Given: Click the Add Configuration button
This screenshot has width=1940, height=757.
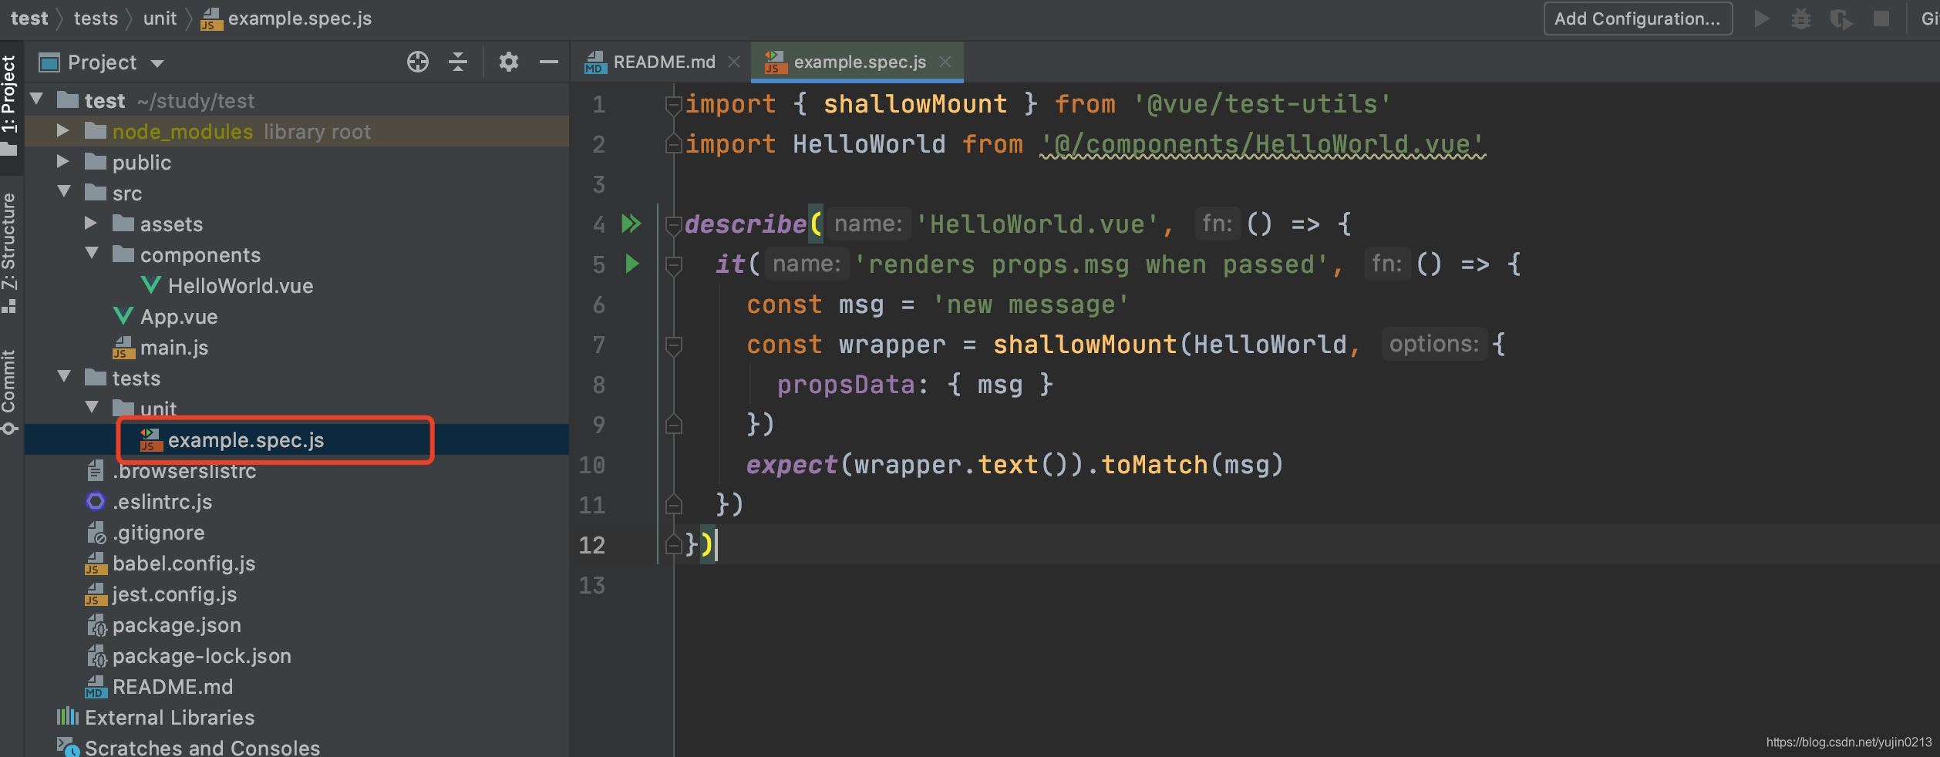Looking at the screenshot, I should tap(1637, 19).
